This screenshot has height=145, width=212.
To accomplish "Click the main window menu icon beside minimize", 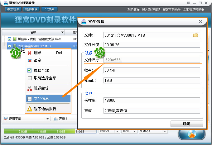I will pyautogui.click(x=189, y=3).
